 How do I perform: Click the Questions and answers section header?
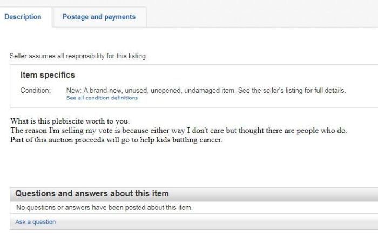pyautogui.click(x=92, y=194)
